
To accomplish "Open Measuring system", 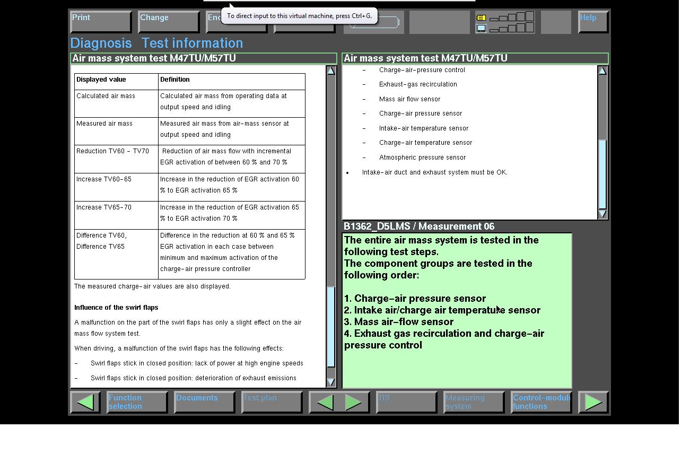I will point(474,402).
